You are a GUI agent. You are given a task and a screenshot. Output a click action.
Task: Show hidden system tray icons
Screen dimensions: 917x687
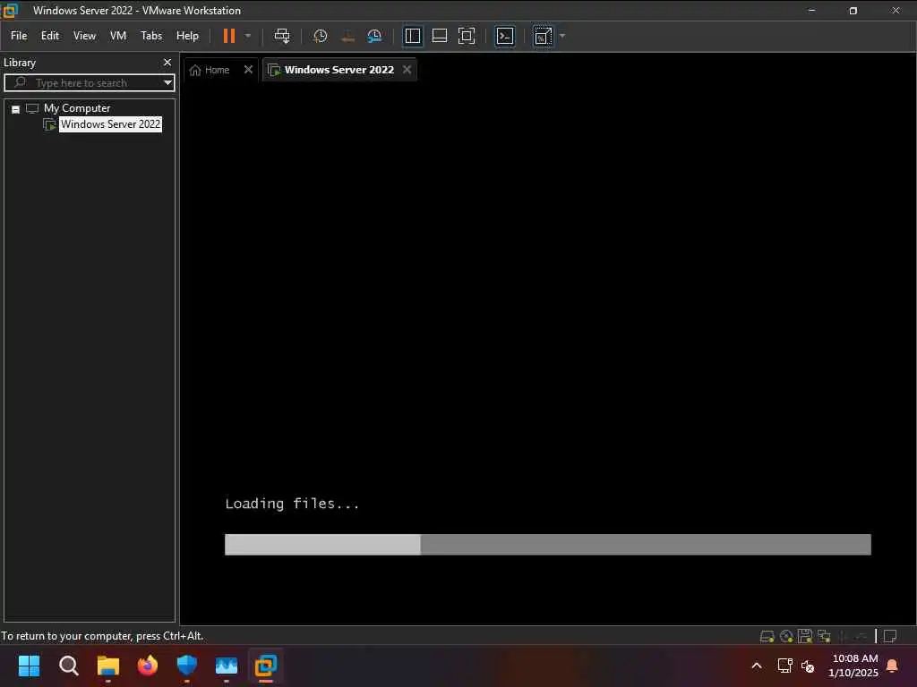pyautogui.click(x=756, y=666)
